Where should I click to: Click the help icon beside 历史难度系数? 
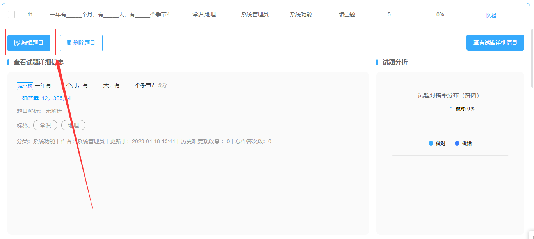(217, 141)
